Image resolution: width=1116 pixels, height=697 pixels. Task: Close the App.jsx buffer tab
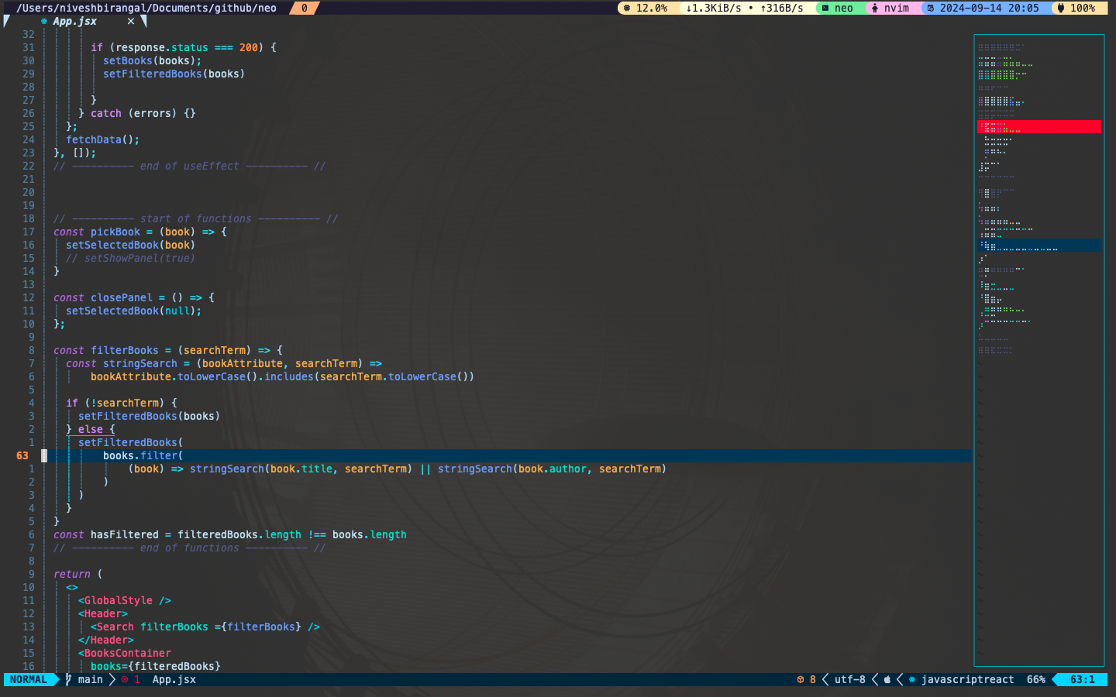click(x=131, y=22)
